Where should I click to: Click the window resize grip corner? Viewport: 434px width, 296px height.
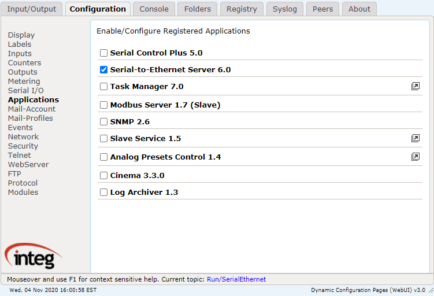431,290
